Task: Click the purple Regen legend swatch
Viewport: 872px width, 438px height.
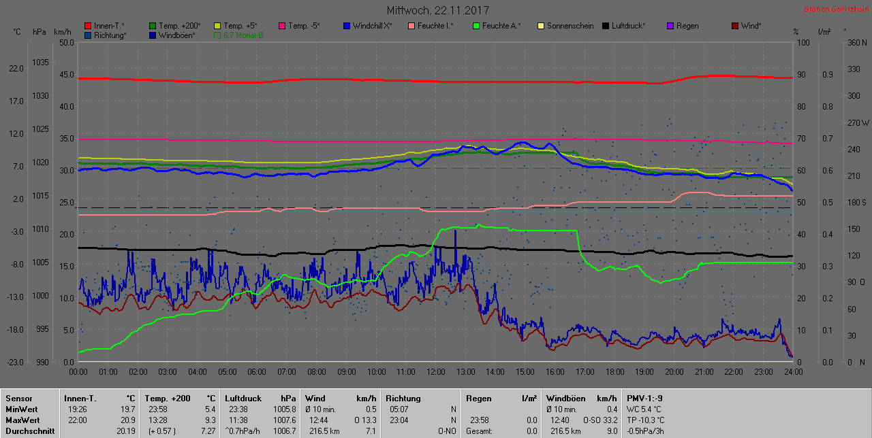Action: click(x=670, y=26)
